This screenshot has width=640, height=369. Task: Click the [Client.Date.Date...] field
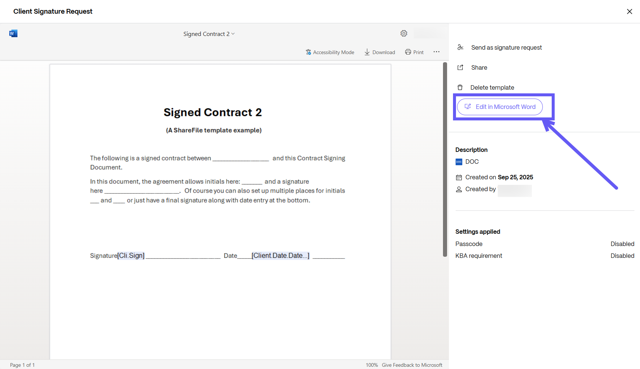(280, 256)
